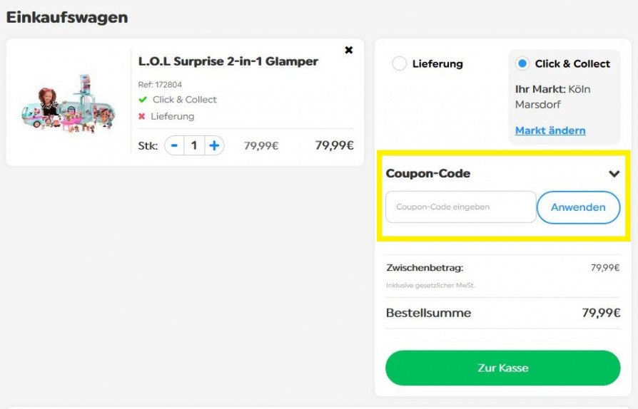Click the quantity number field
This screenshot has height=409, width=638.
[194, 145]
